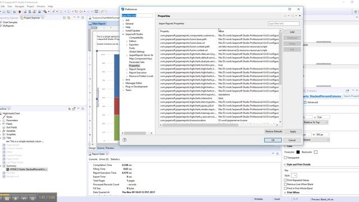The image size is (359, 202).
Task: Enable Print in First Whole Band checkbox
Action: click(286, 189)
